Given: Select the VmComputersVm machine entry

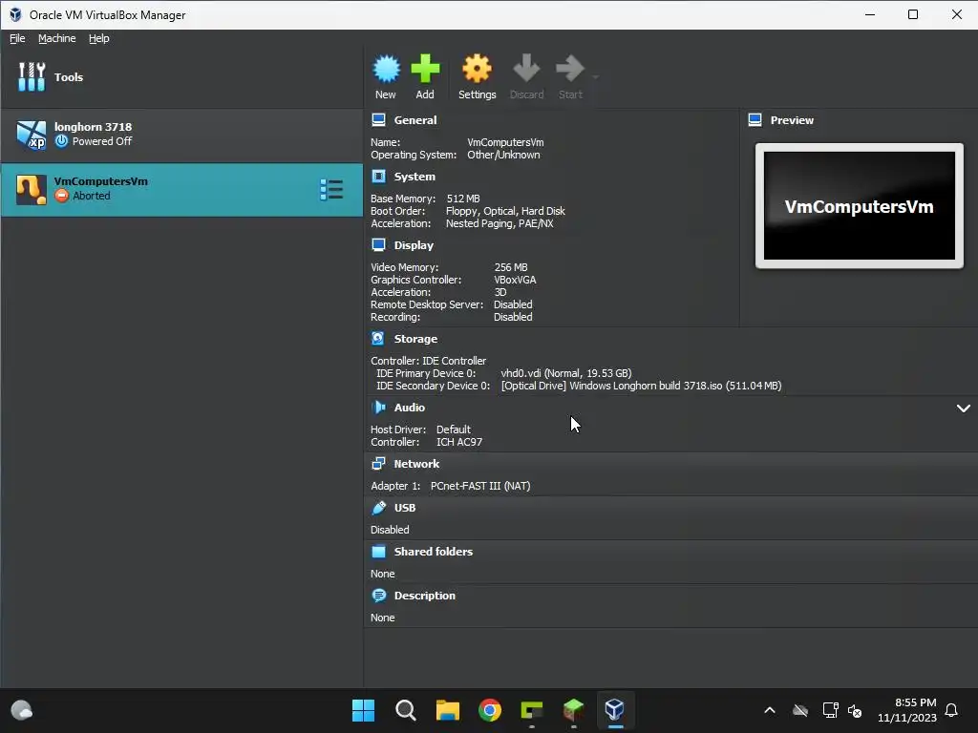Looking at the screenshot, I should [181, 190].
